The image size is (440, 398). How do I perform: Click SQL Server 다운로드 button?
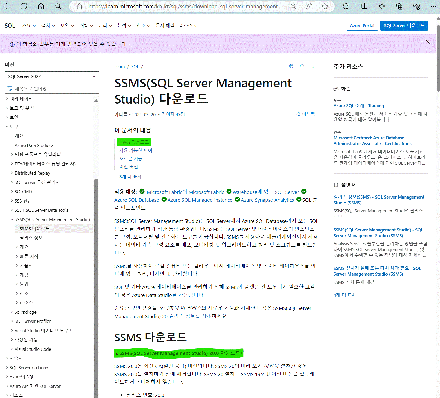(x=404, y=26)
